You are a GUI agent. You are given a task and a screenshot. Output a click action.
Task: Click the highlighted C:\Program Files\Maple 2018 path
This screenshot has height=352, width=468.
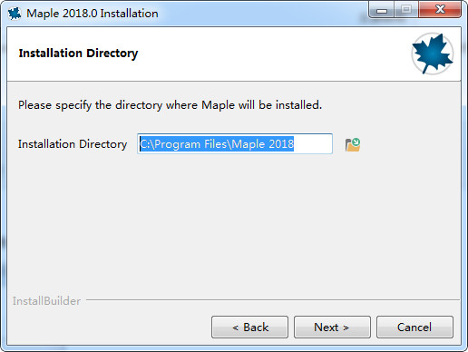(217, 144)
